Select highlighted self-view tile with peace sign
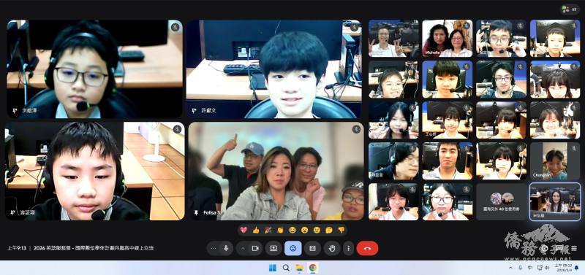 pyautogui.click(x=555, y=202)
